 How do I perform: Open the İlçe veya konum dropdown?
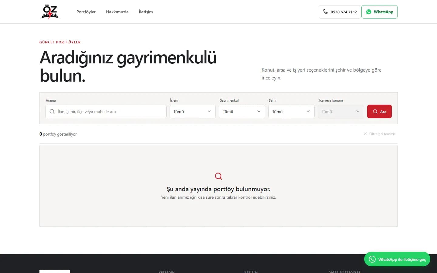pos(341,112)
